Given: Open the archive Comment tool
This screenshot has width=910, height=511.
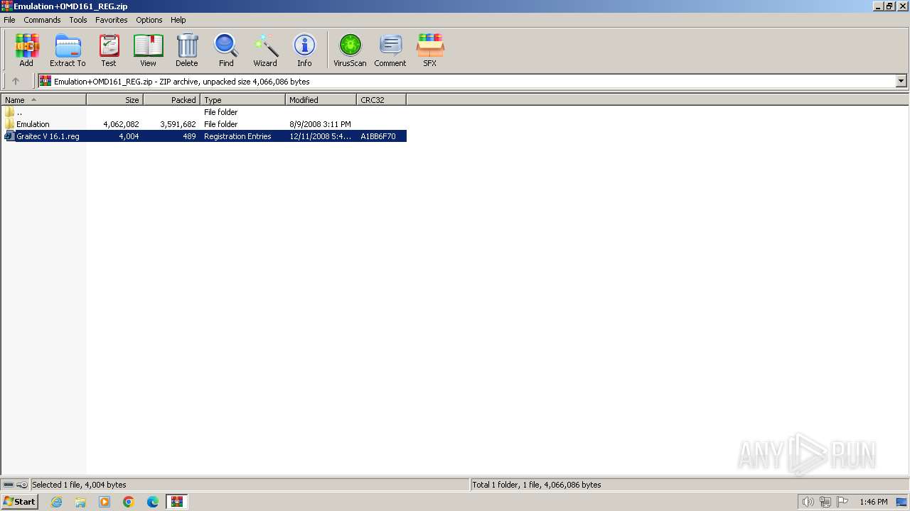Looking at the screenshot, I should pyautogui.click(x=390, y=50).
